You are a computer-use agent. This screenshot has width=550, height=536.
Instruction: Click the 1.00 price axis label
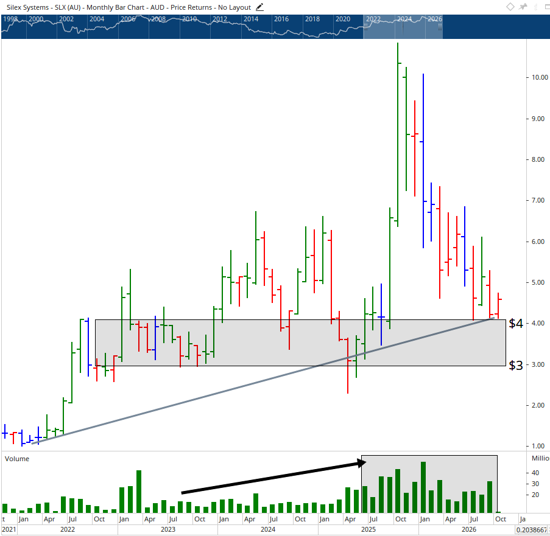tap(538, 447)
